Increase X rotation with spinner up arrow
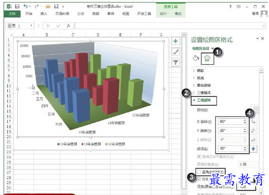The height and width of the screenshot is (195, 269). [244, 120]
